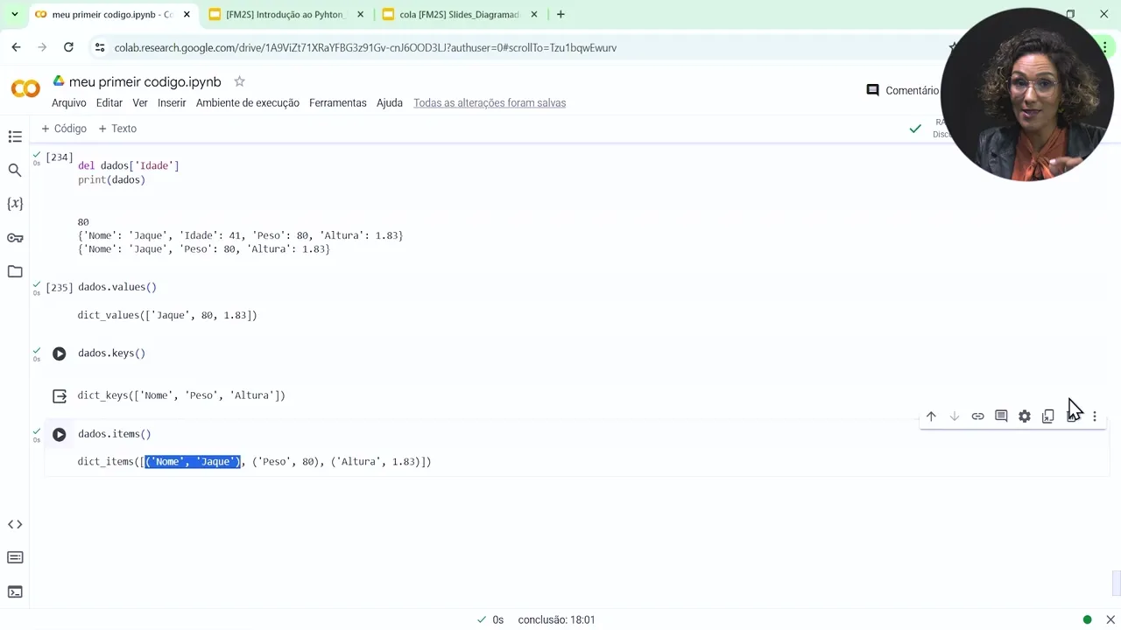Screen dimensions: 1121x630
Task: Open the code snippets panel
Action: [x=15, y=524]
